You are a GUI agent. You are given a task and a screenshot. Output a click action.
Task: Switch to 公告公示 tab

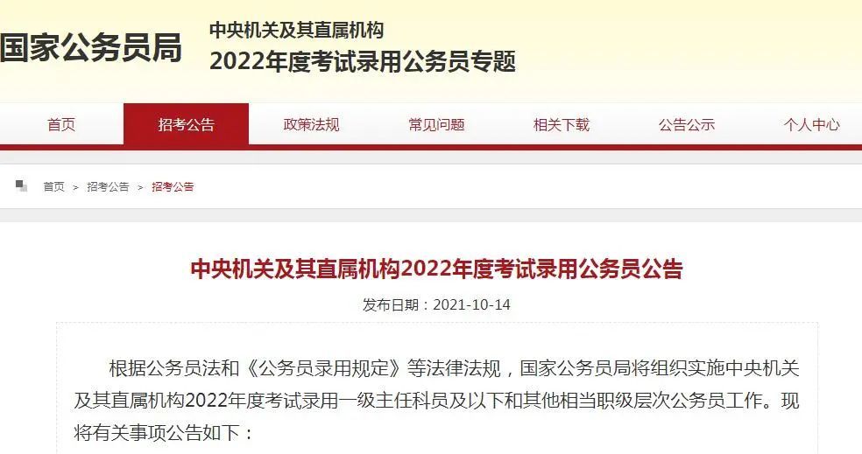687,124
